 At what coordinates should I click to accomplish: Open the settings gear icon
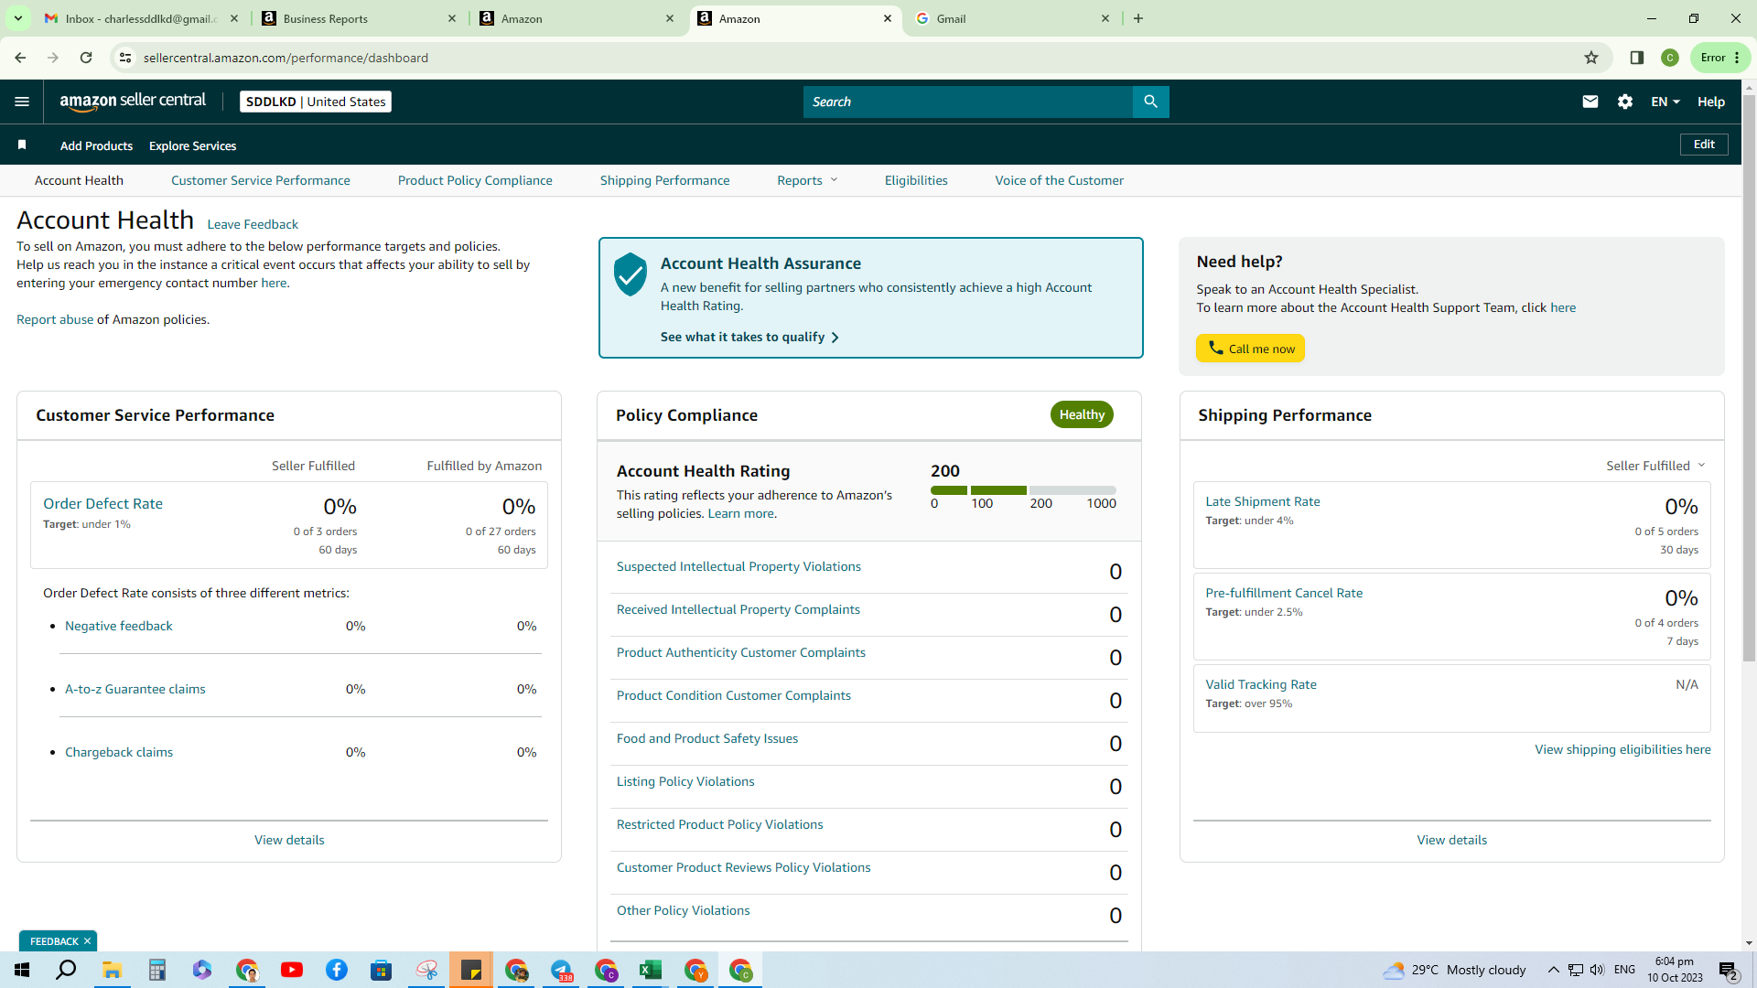(x=1625, y=102)
